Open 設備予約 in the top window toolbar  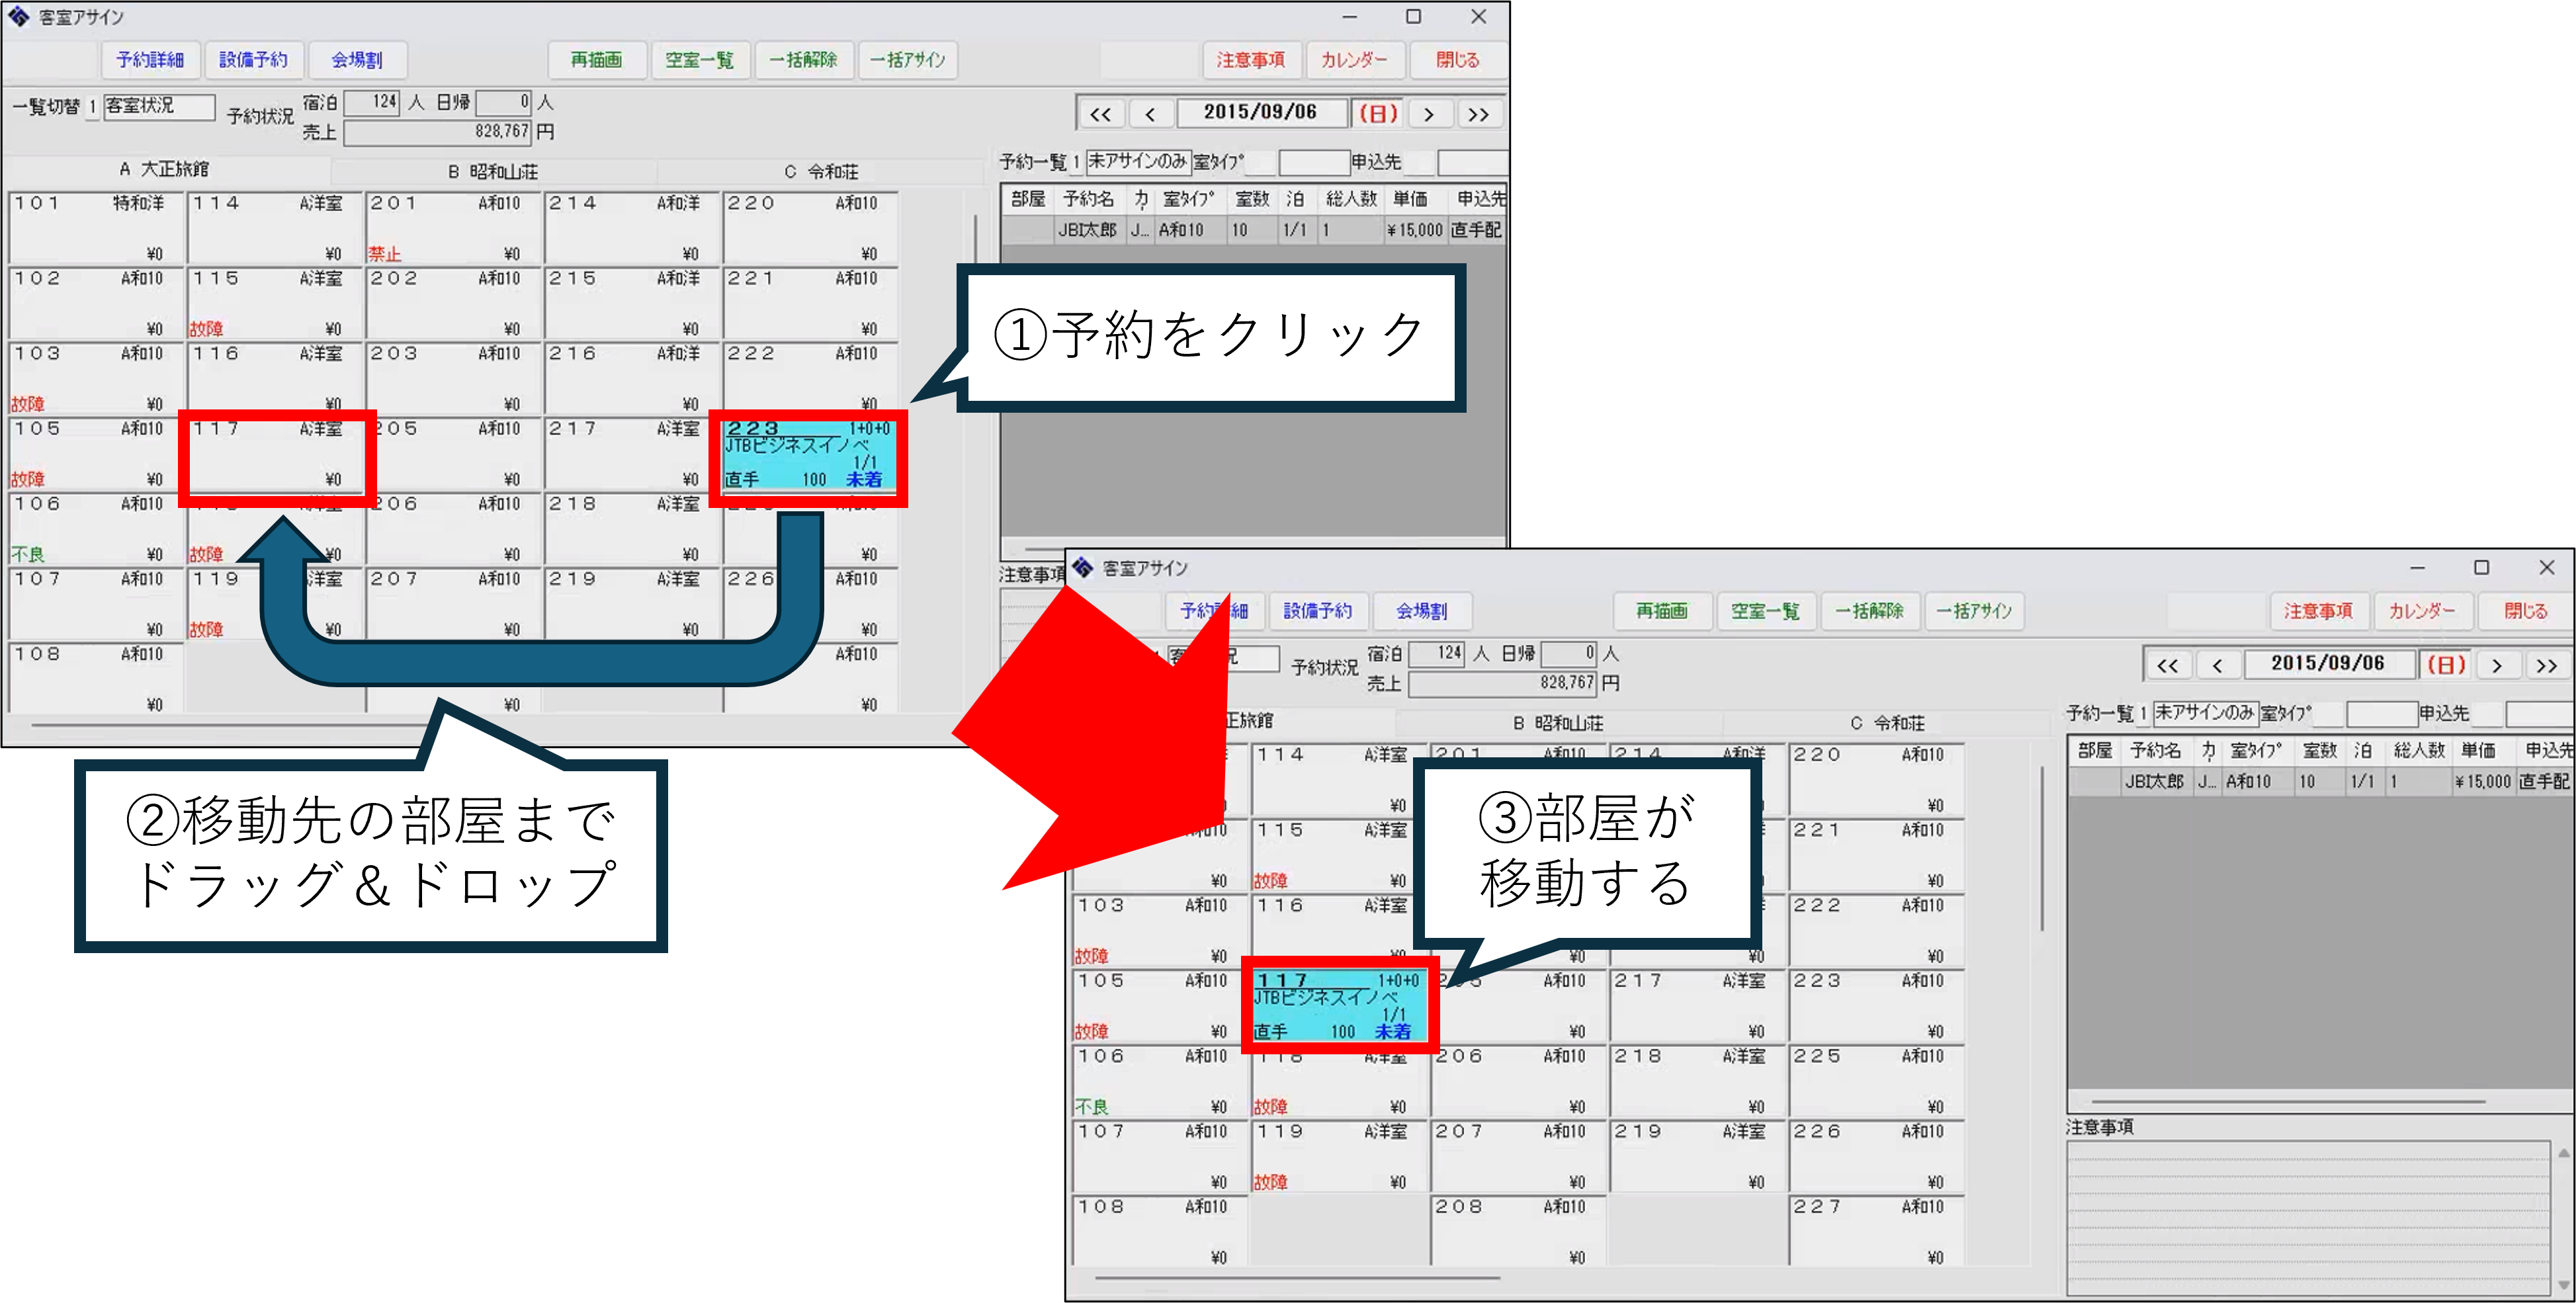253,60
